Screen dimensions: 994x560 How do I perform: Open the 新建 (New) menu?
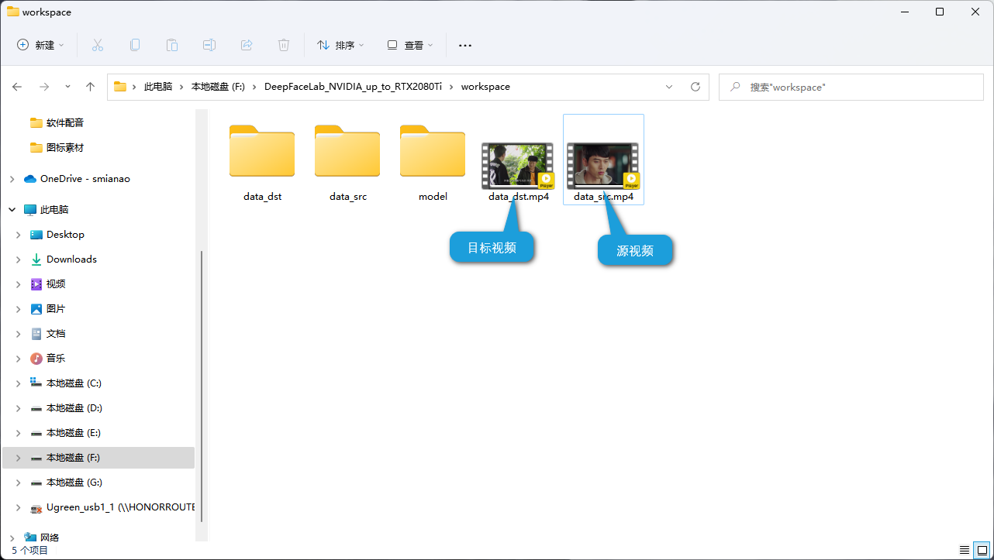[40, 45]
